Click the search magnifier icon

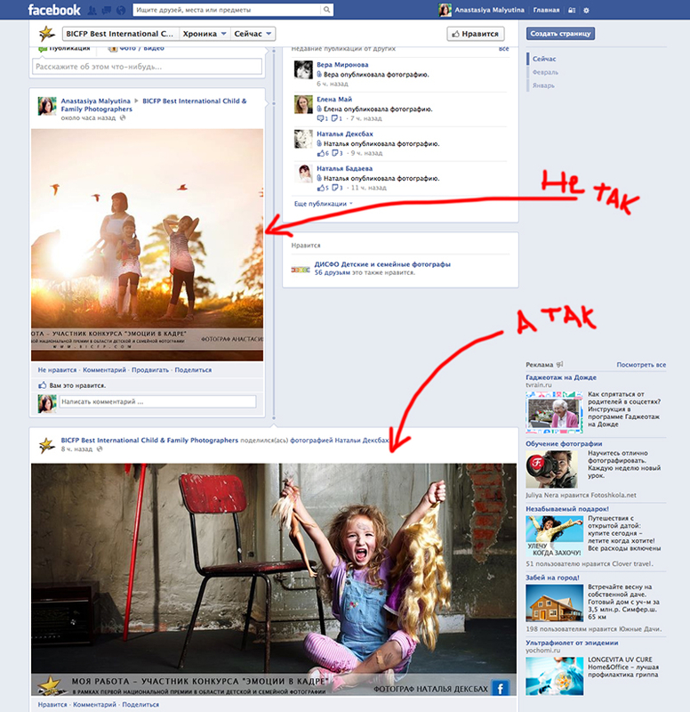pyautogui.click(x=328, y=11)
